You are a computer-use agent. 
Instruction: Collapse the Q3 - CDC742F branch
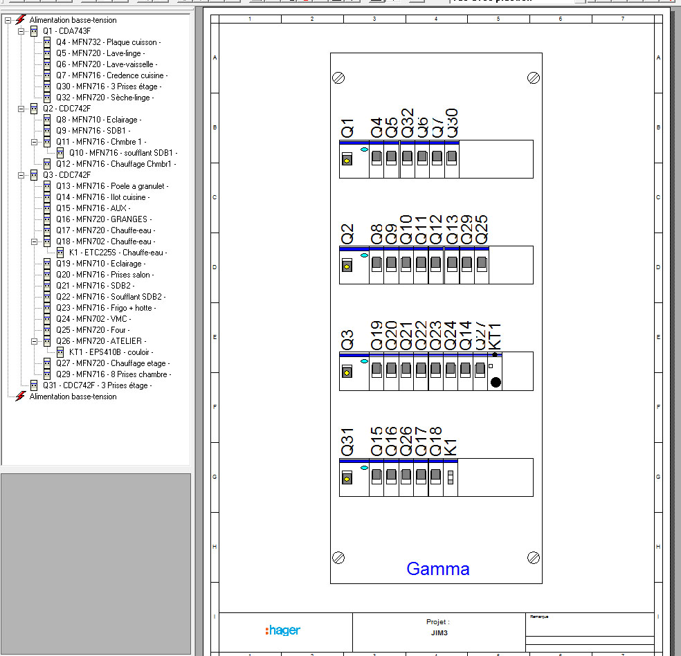pyautogui.click(x=21, y=175)
